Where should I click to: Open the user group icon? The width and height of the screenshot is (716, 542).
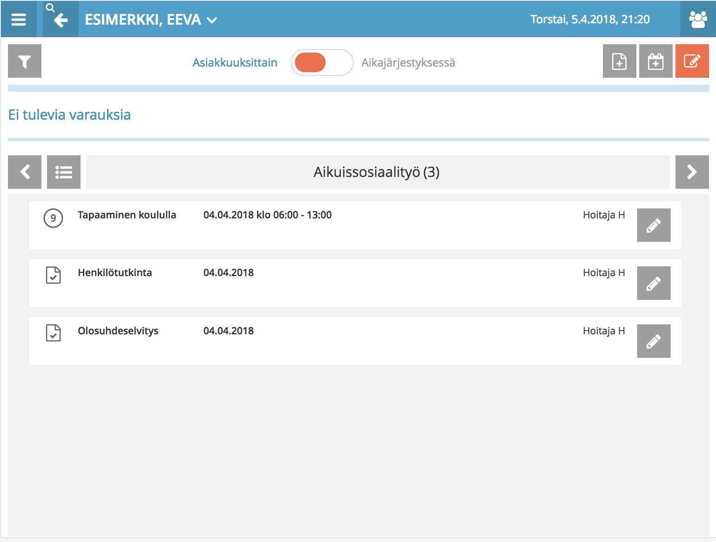click(x=697, y=19)
